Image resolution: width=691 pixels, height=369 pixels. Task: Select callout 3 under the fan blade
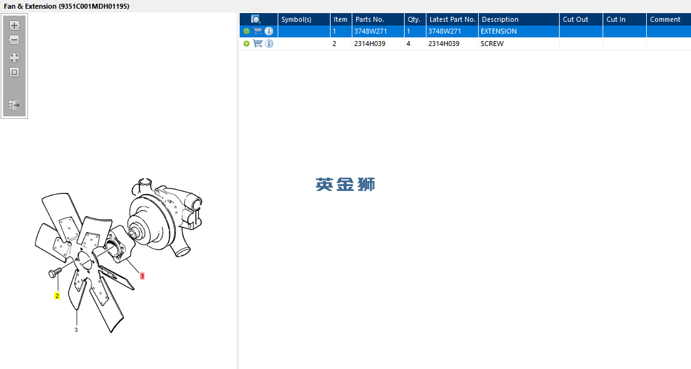click(x=76, y=329)
